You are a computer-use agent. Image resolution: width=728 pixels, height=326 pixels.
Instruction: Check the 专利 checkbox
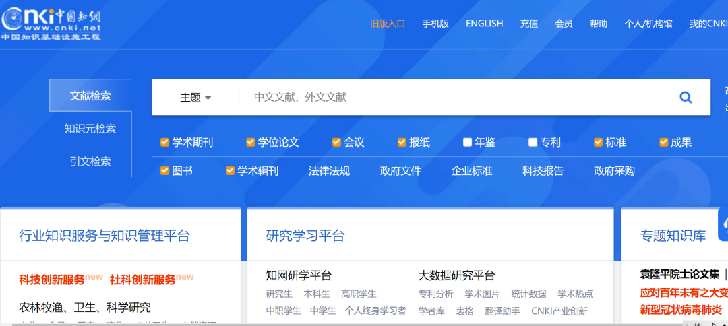533,142
